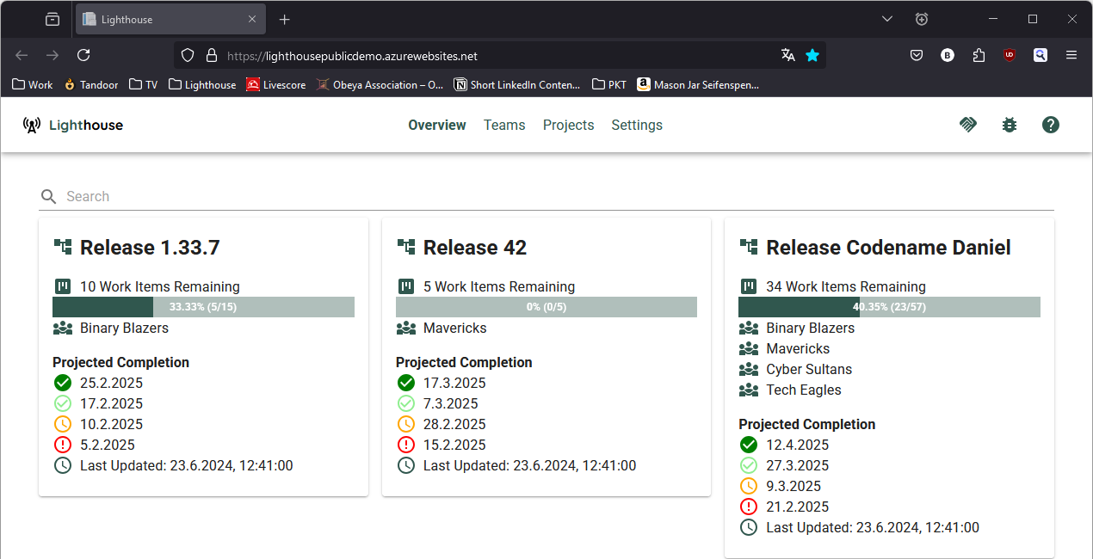
Task: Open the Release 1.33.7 project title
Action: tap(150, 248)
